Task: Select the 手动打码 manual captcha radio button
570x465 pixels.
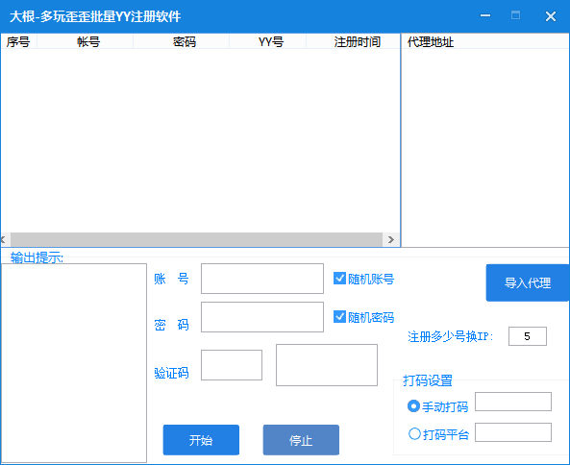Action: pyautogui.click(x=413, y=406)
